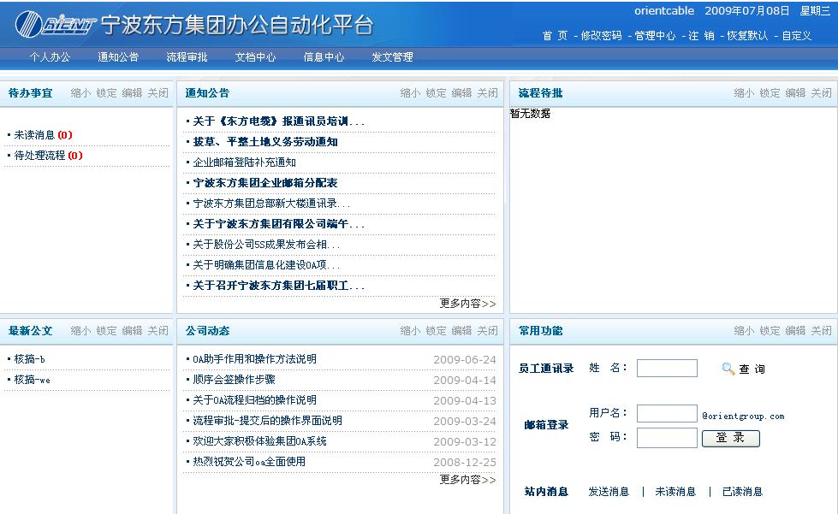This screenshot has height=514, width=838.
Task: Select the 信息中心 menu item
Action: 324,57
